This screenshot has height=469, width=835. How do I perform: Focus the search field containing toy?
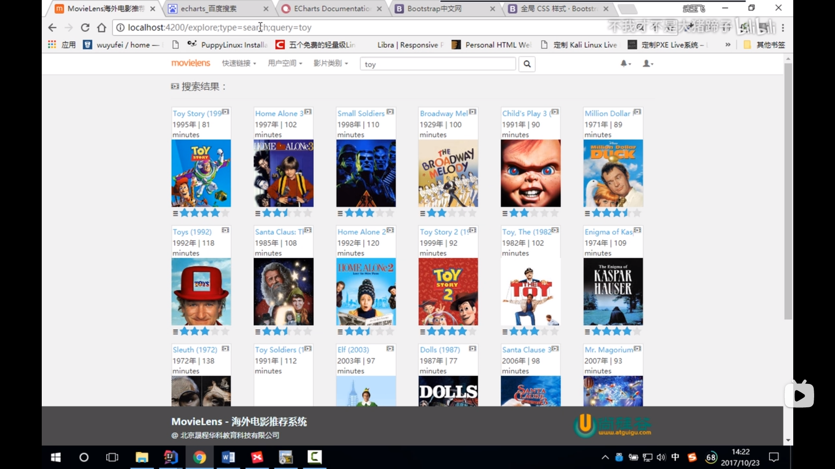pos(438,64)
